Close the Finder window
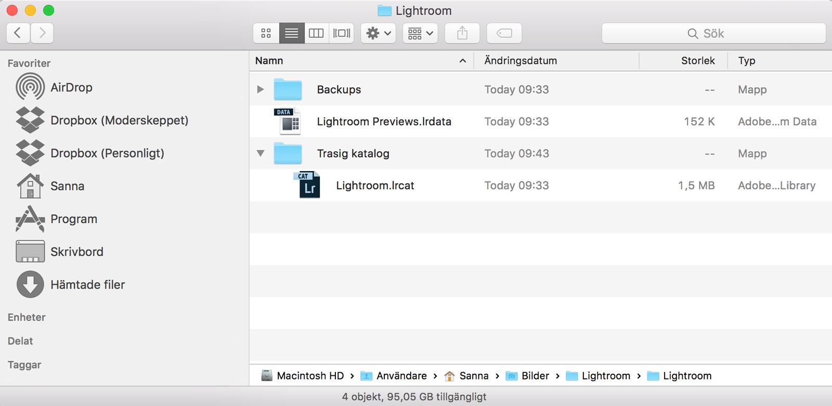 click(x=12, y=10)
